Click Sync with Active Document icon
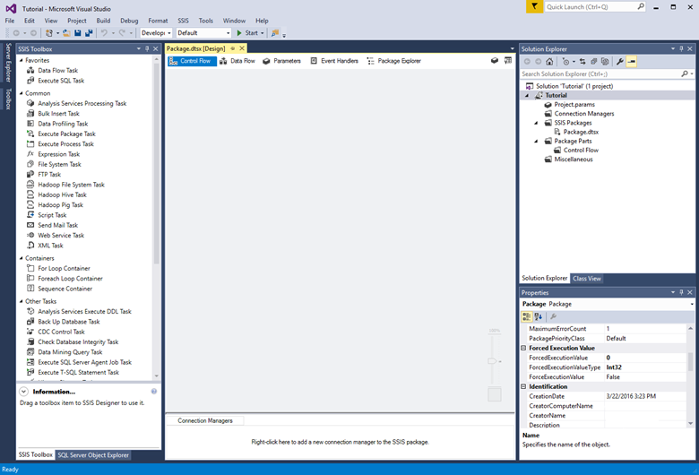The width and height of the screenshot is (699, 475). point(582,62)
